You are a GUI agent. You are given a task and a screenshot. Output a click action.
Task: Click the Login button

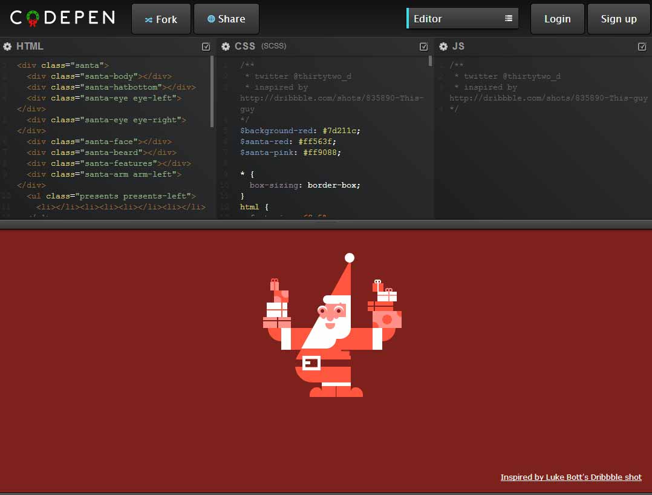click(557, 18)
